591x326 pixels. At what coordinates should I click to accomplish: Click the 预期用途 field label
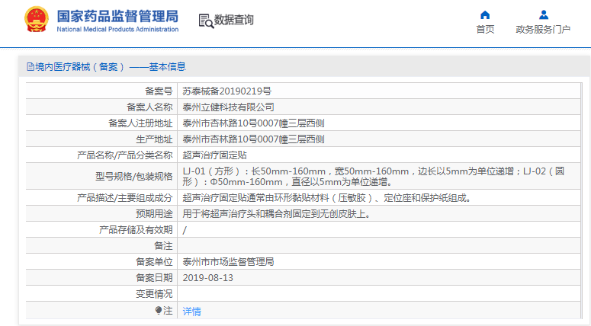[154, 214]
